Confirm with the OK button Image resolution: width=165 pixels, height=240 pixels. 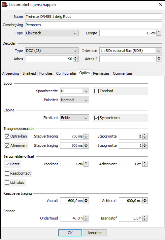pos(70,233)
